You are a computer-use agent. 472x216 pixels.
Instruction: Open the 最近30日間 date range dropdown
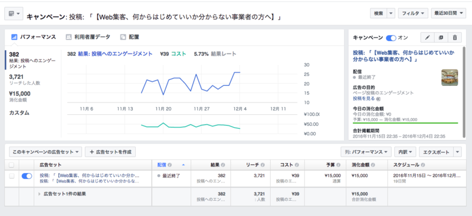448,13
